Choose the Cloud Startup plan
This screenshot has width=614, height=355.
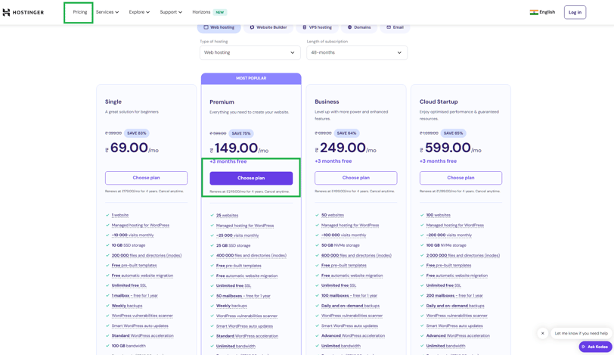[x=461, y=178]
